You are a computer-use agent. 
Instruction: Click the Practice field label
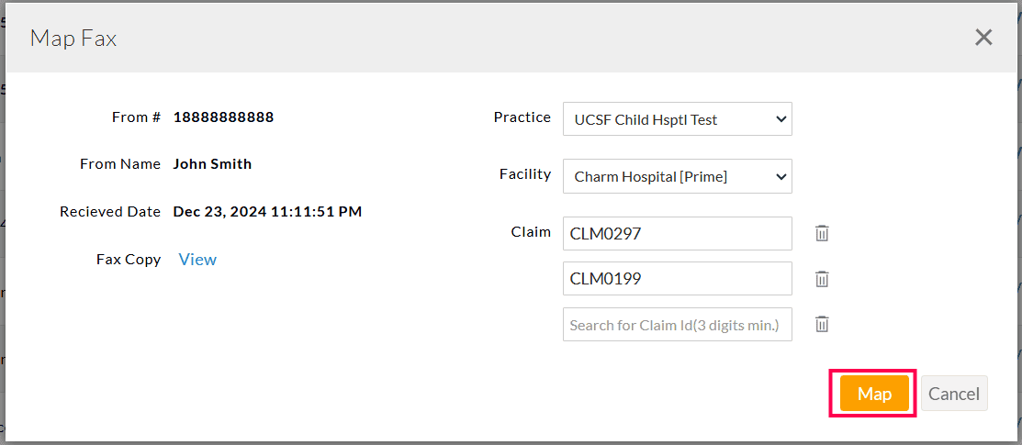coord(522,117)
